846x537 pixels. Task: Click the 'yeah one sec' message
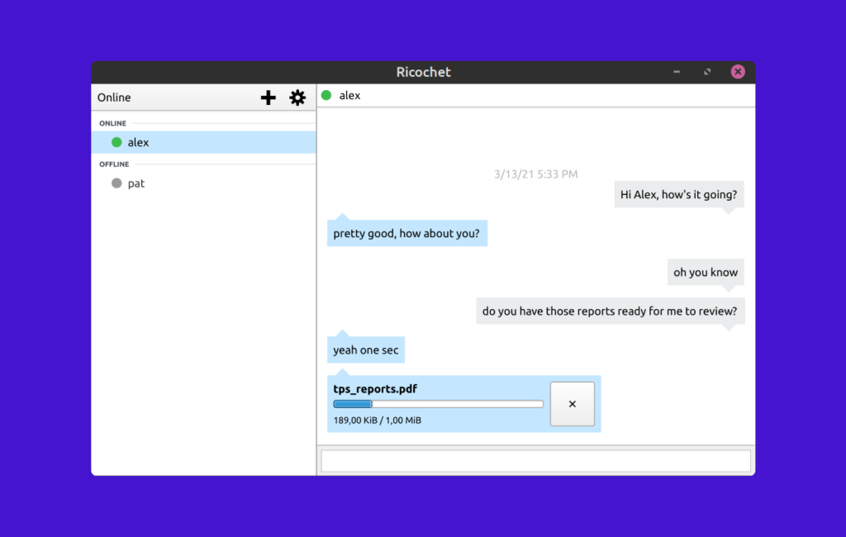tap(366, 349)
